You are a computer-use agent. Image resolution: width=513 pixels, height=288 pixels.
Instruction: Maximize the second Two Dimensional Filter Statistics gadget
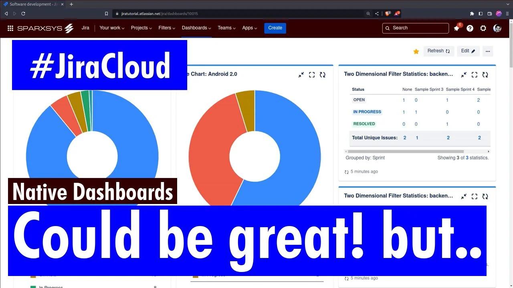click(475, 196)
